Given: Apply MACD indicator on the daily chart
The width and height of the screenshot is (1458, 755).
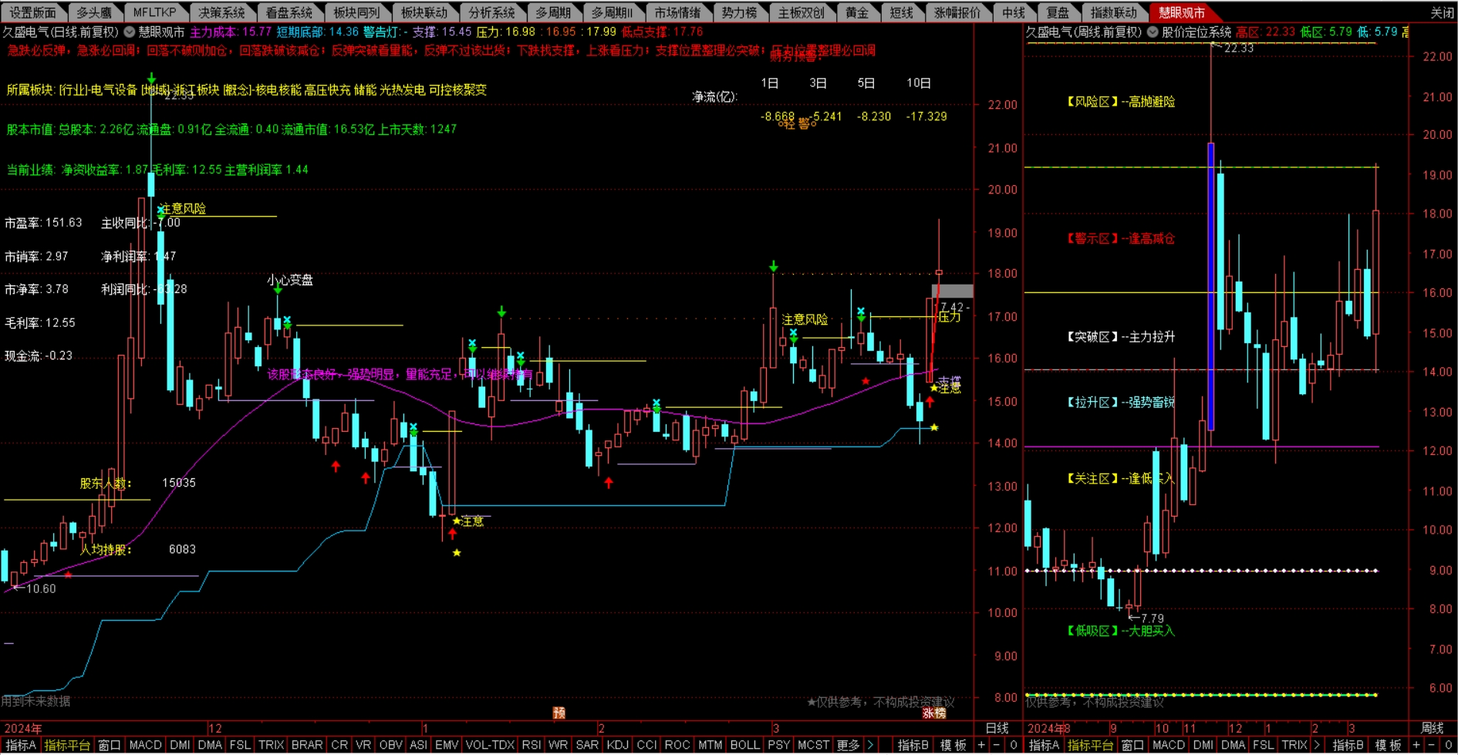Looking at the screenshot, I should 145,745.
